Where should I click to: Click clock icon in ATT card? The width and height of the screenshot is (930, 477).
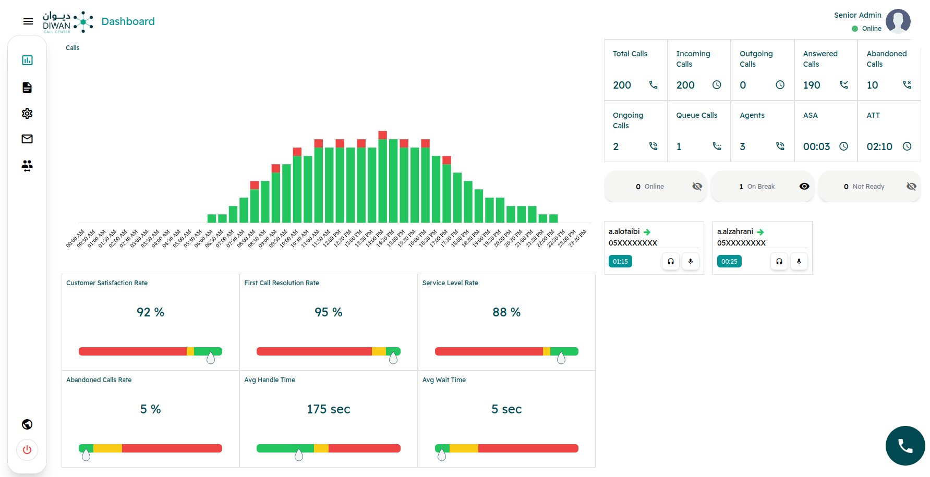pos(907,146)
